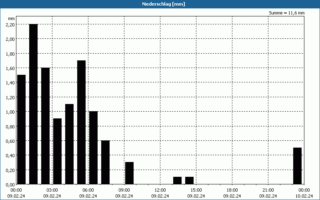Click the 06:00 x-axis time label
Viewport: 320px width, 200px height.
(88, 190)
